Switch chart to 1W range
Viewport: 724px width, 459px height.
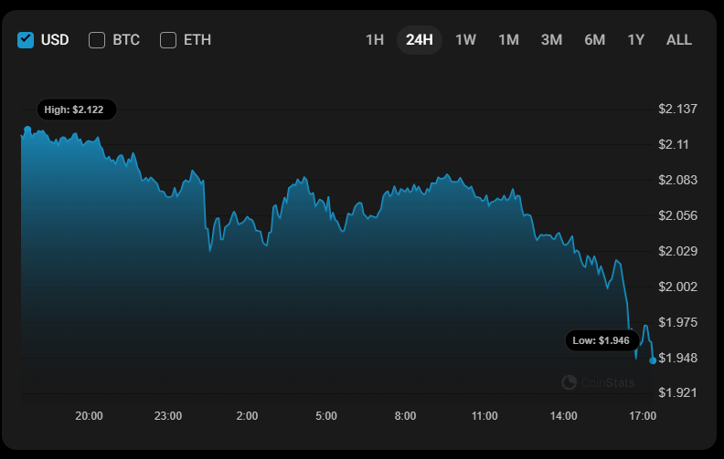465,39
